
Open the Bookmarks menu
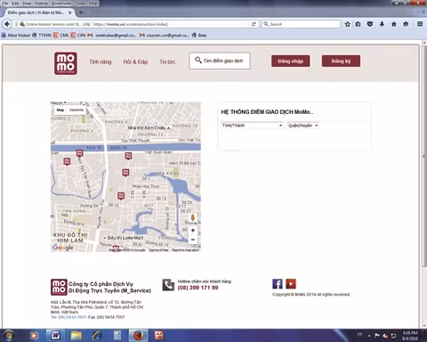click(61, 4)
